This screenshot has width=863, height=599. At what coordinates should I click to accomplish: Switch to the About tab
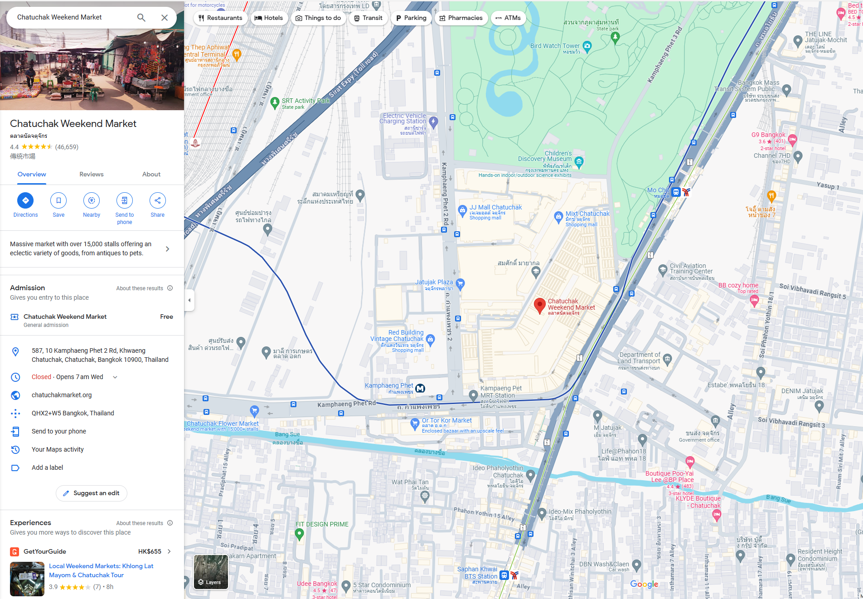[151, 174]
